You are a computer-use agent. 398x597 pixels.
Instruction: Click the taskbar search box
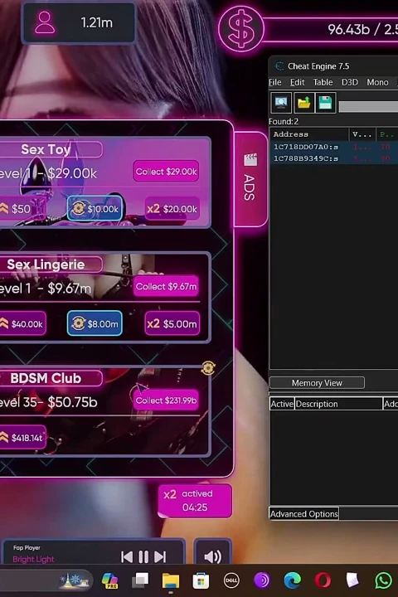46,580
